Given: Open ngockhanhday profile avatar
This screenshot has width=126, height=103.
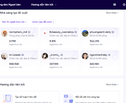Looking at the screenshot, I should (85, 56).
